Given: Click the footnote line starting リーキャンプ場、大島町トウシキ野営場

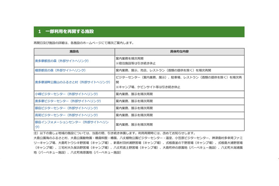Looking at the screenshot, I should 138,143.
